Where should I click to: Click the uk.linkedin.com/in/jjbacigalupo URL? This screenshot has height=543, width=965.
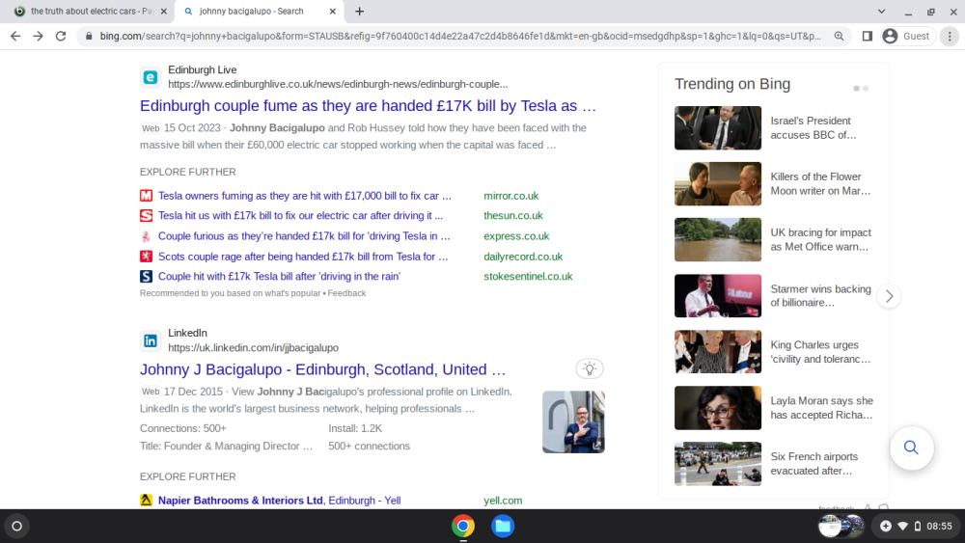(x=253, y=348)
